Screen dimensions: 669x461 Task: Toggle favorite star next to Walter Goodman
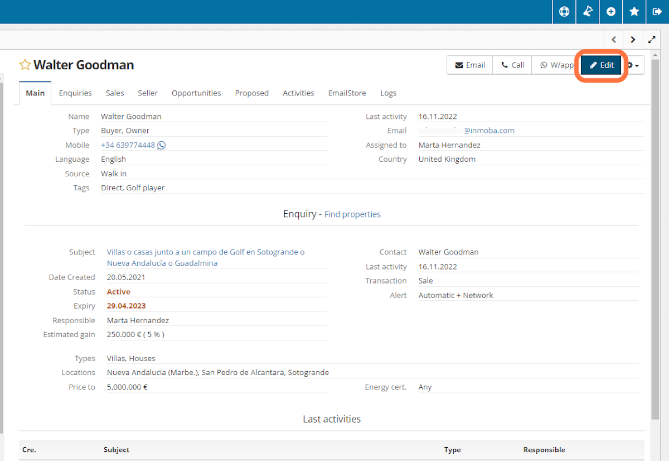[25, 65]
